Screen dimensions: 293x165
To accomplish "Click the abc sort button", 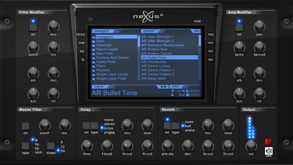I will (196, 31).
